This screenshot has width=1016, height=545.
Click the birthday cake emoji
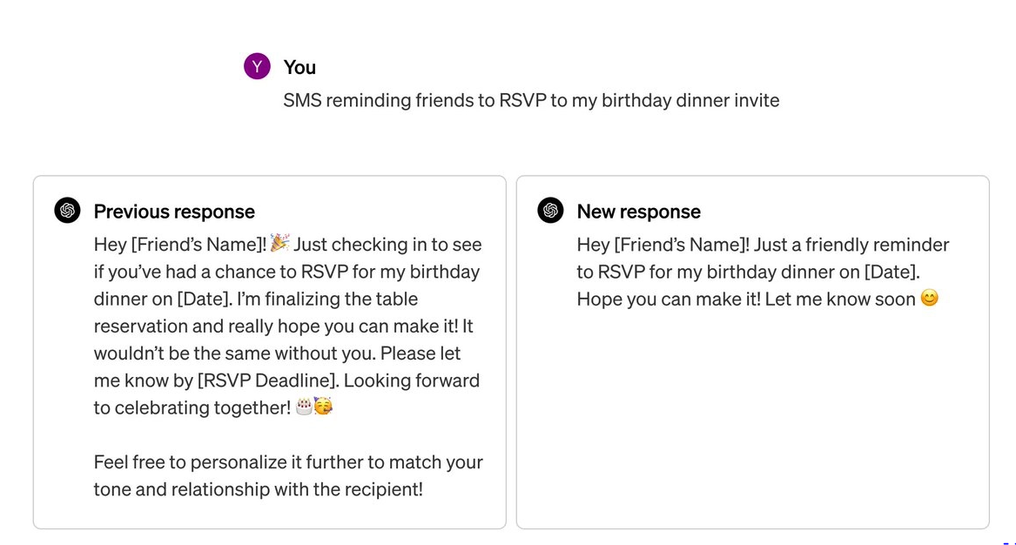click(x=304, y=407)
